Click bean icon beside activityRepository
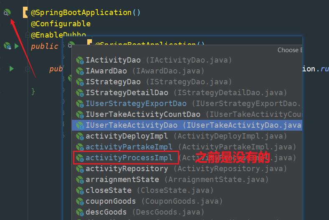This screenshot has height=220, width=329. 80,169
